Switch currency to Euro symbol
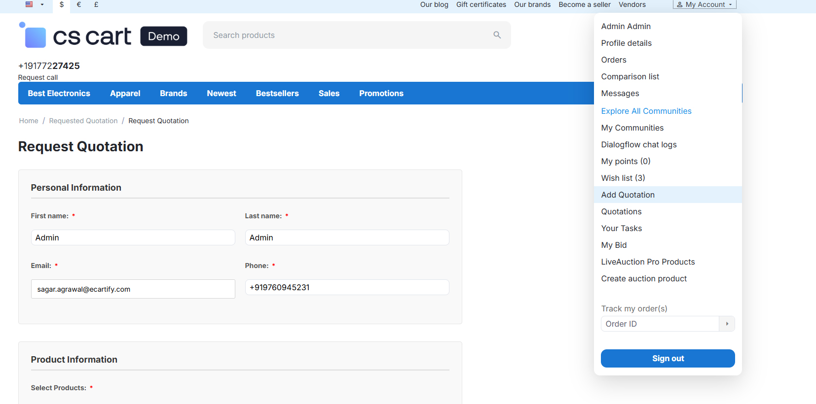Image resolution: width=816 pixels, height=404 pixels. click(79, 4)
